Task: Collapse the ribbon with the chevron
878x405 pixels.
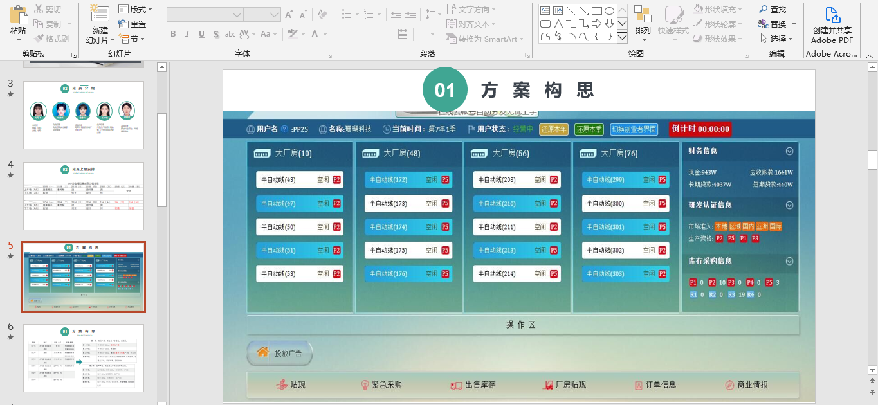Action: point(870,56)
